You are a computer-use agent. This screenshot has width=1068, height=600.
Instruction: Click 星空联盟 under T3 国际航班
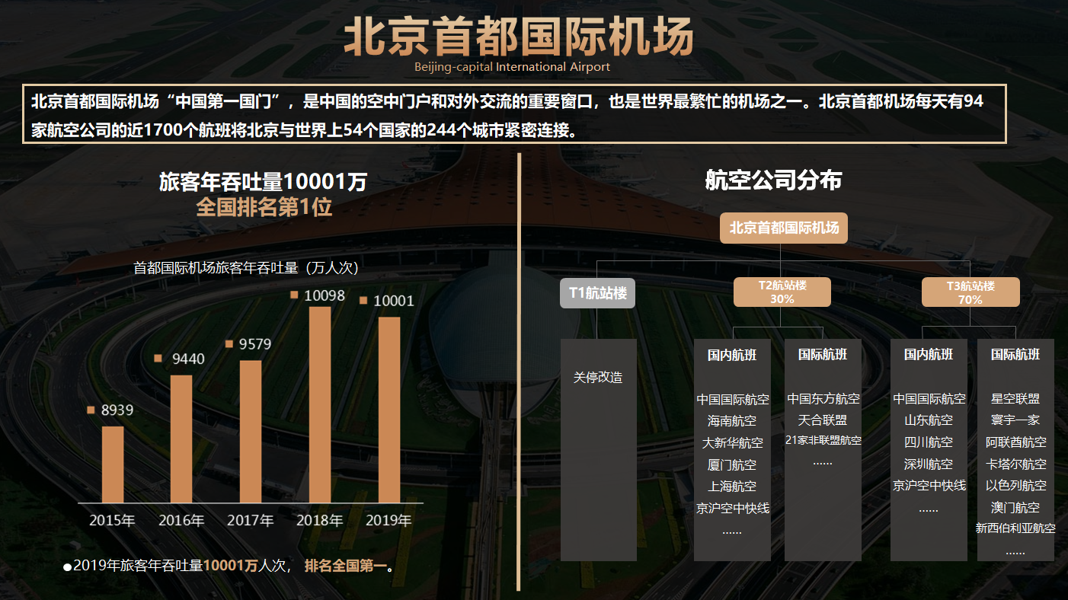pyautogui.click(x=1015, y=398)
